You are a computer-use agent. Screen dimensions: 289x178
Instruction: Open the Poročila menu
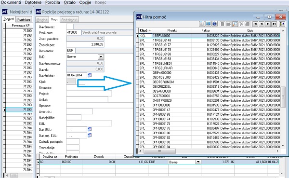pos(53,2)
